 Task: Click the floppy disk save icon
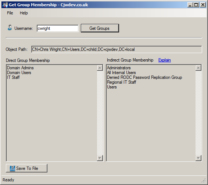(x=12, y=168)
